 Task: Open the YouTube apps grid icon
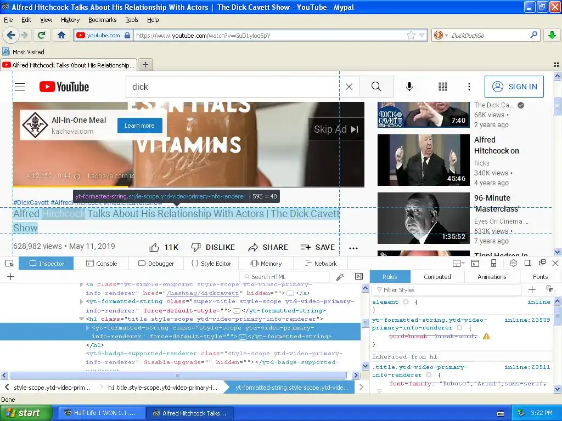tap(443, 87)
